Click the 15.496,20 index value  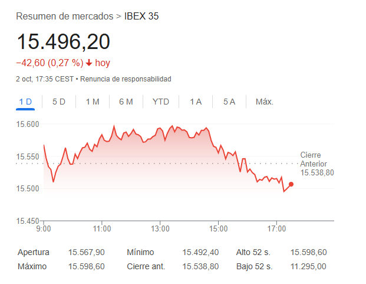(63, 41)
